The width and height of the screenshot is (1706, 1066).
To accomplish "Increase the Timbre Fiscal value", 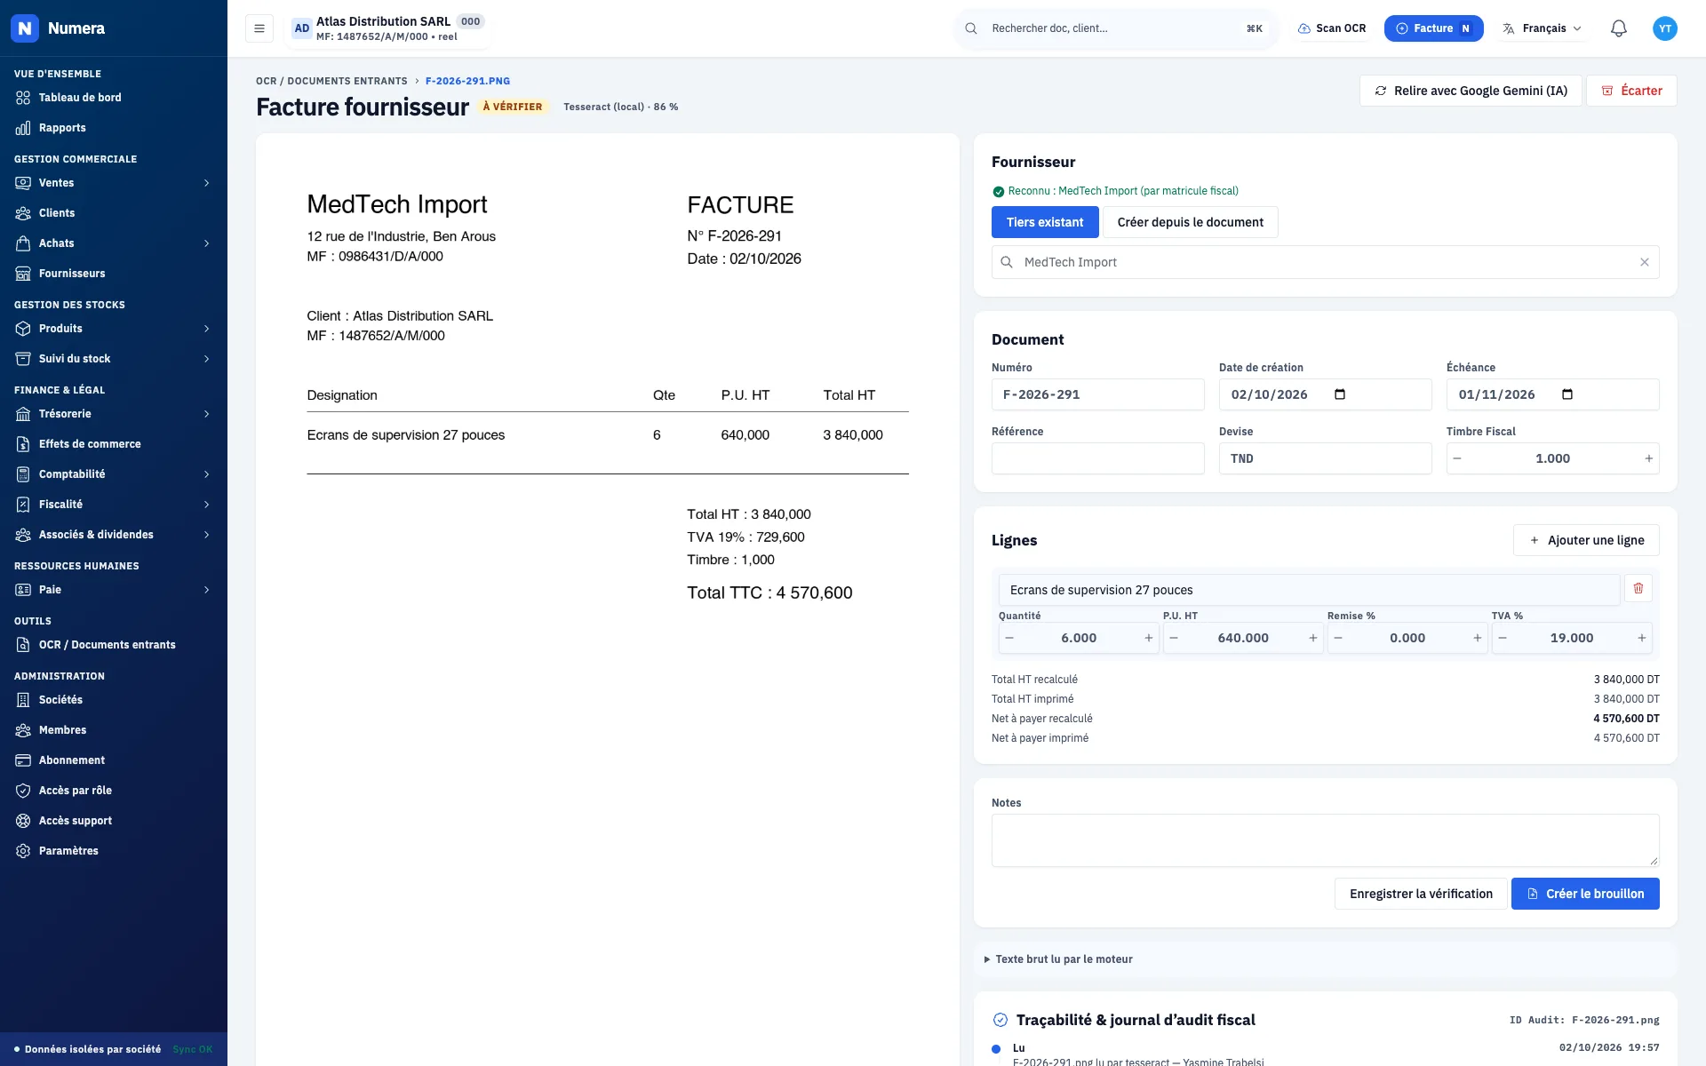I will (x=1648, y=458).
